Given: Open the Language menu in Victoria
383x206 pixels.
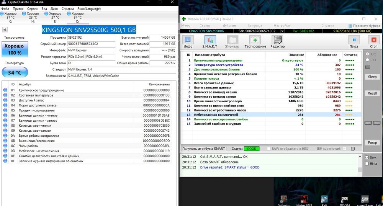Looking at the screenshot, I should (255, 25).
